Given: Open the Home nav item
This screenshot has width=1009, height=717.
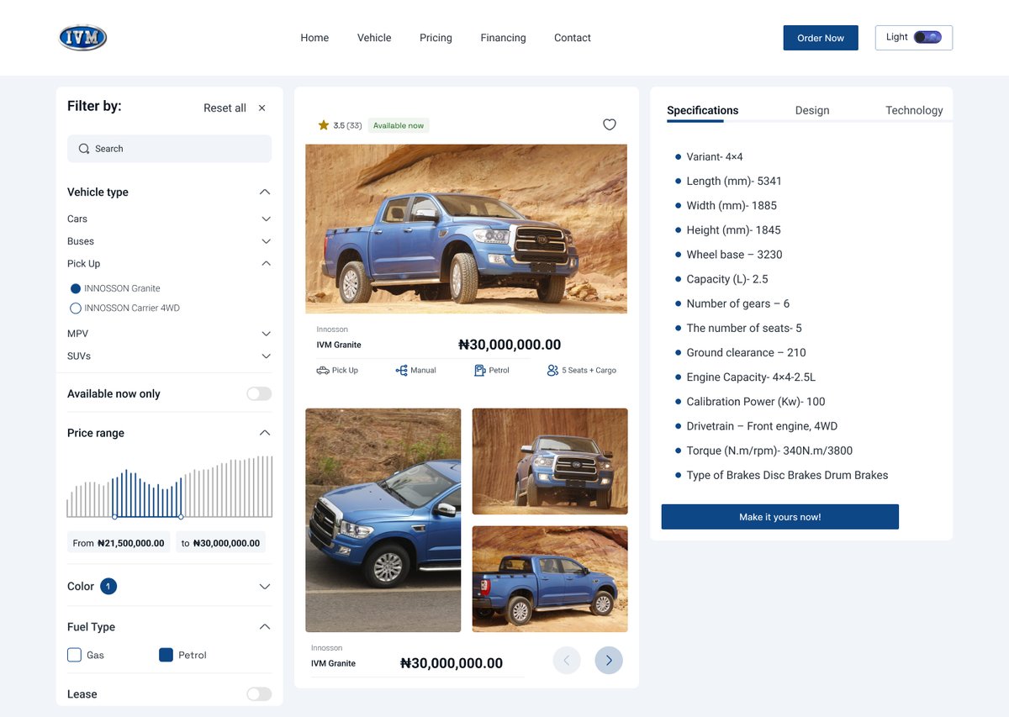Looking at the screenshot, I should tap(314, 38).
